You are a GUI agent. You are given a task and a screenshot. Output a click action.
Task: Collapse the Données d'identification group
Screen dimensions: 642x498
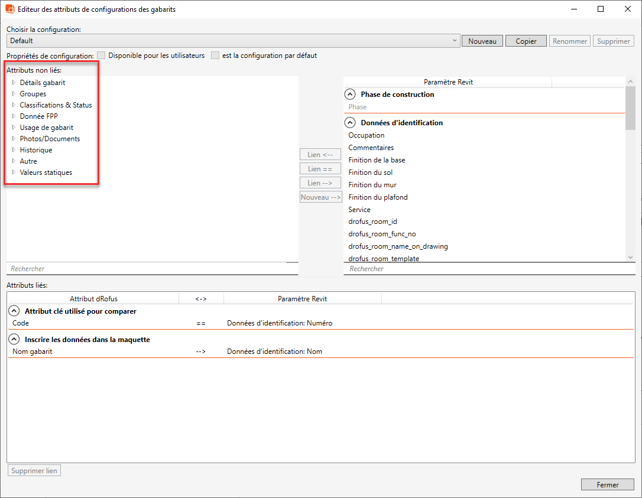click(x=350, y=123)
